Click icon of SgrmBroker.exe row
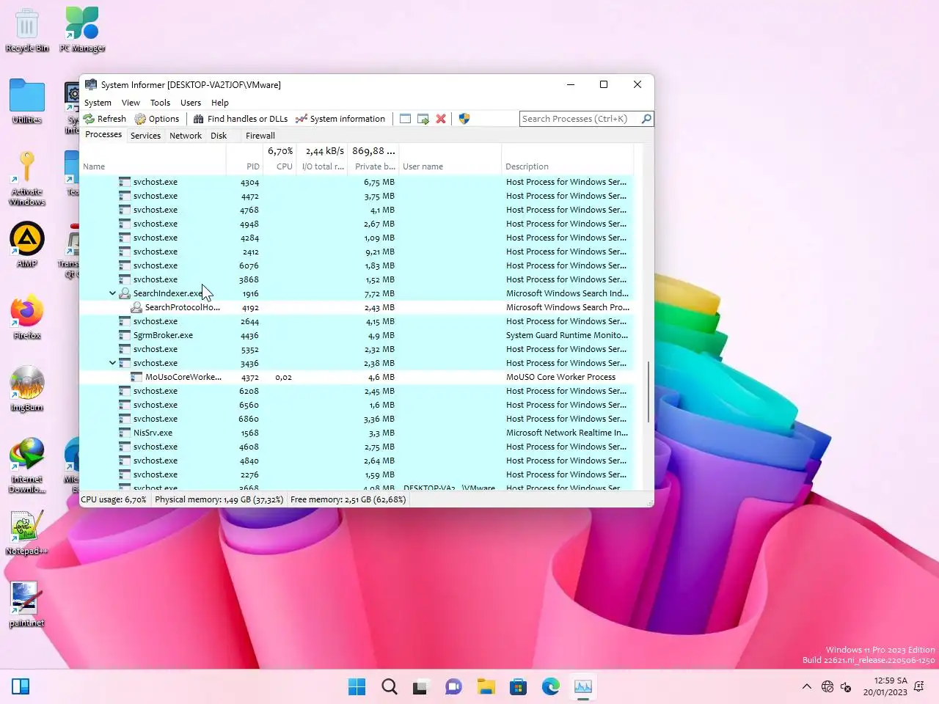 pyautogui.click(x=125, y=335)
